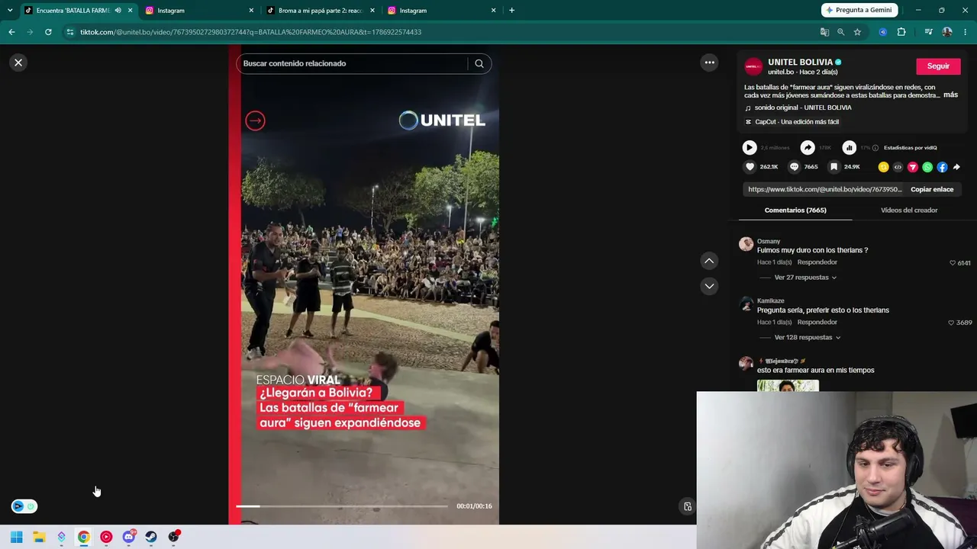Open Discord from the taskbar

(128, 537)
